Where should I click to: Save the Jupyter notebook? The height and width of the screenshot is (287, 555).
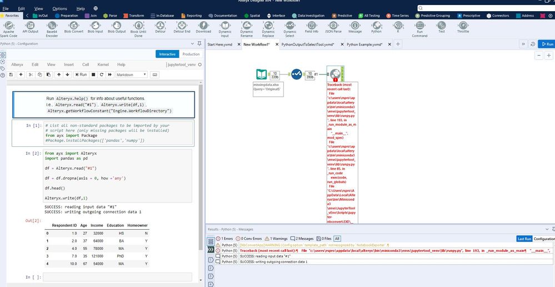coord(11,75)
